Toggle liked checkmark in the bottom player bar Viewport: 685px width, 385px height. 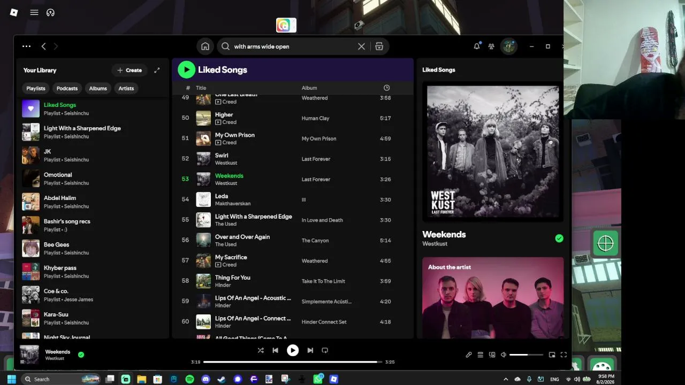click(81, 354)
